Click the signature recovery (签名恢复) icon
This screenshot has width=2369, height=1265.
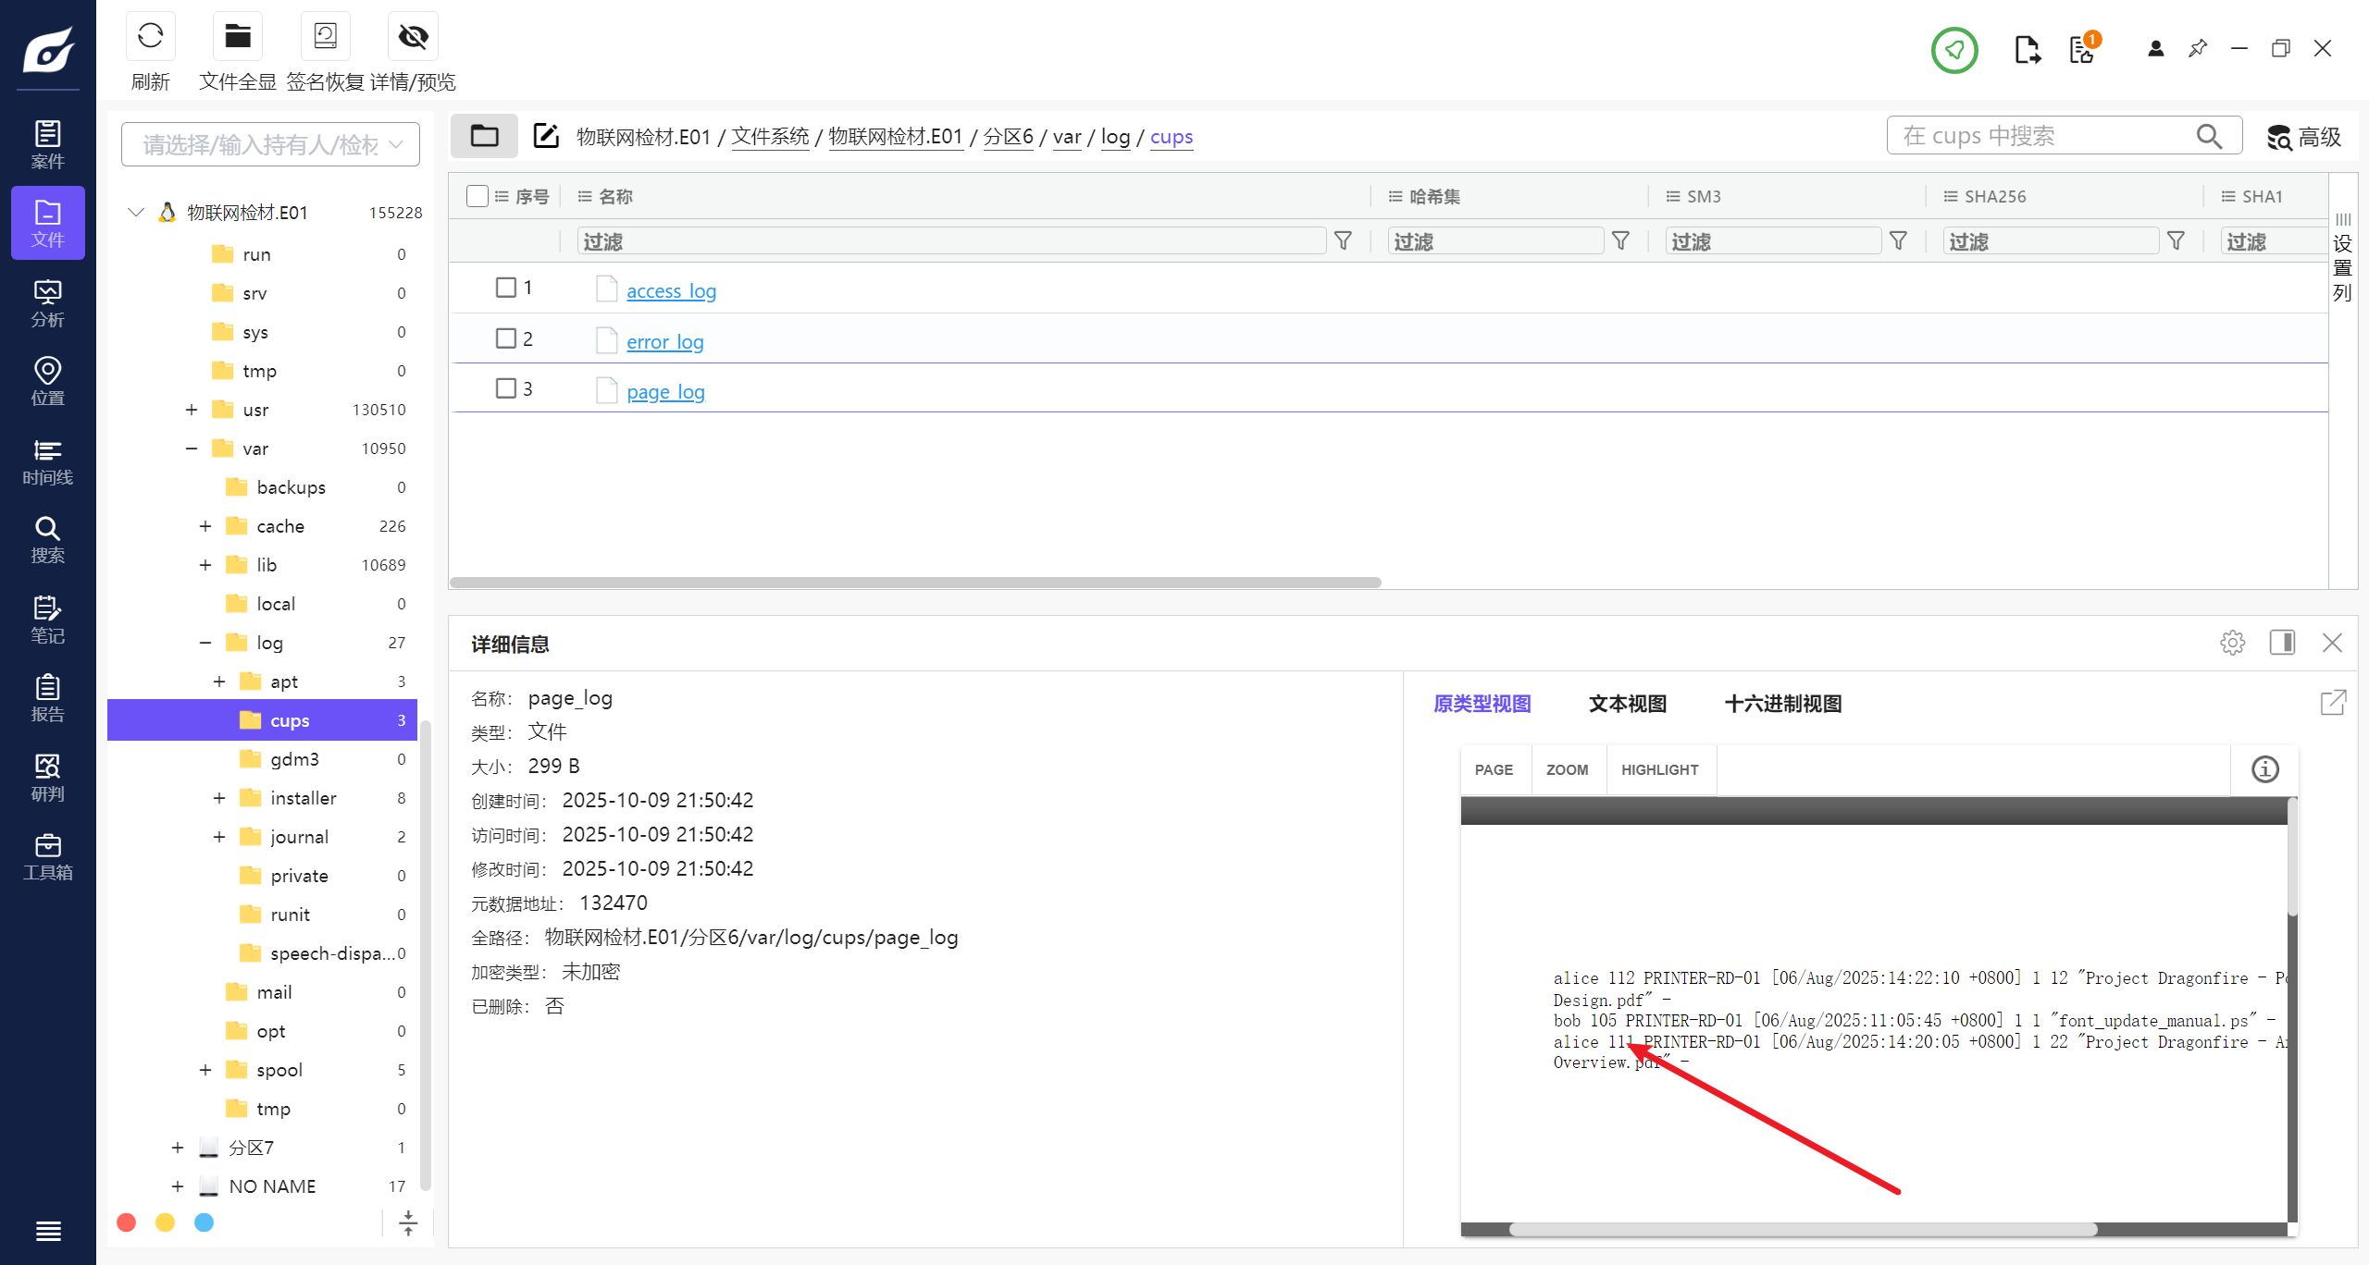pos(325,37)
